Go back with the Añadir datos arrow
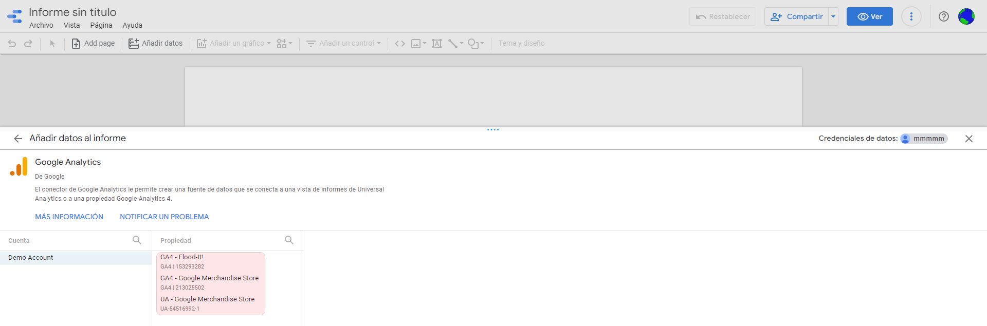 pos(18,139)
